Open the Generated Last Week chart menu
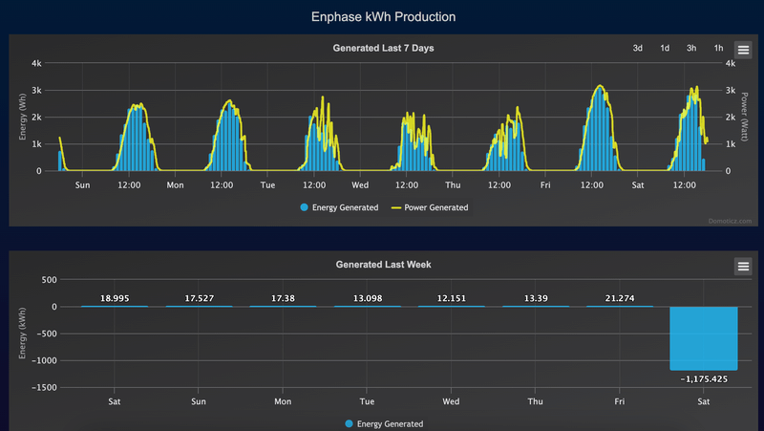 743,266
